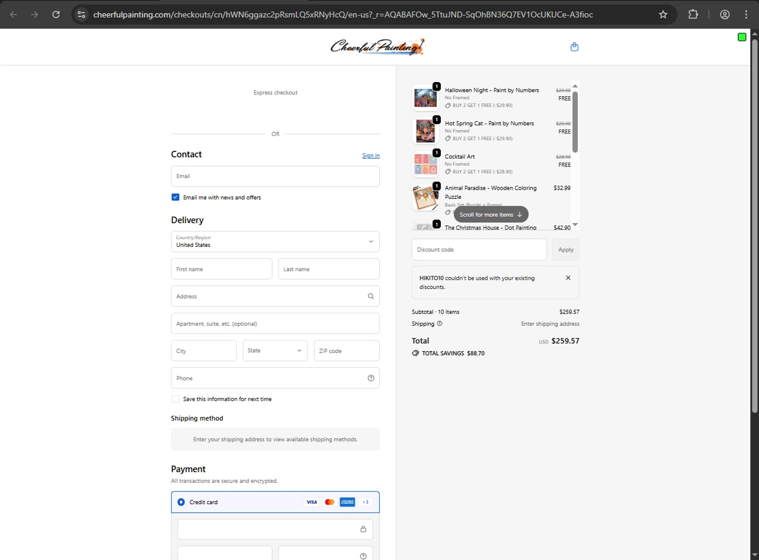Click the browser back arrow

(14, 14)
